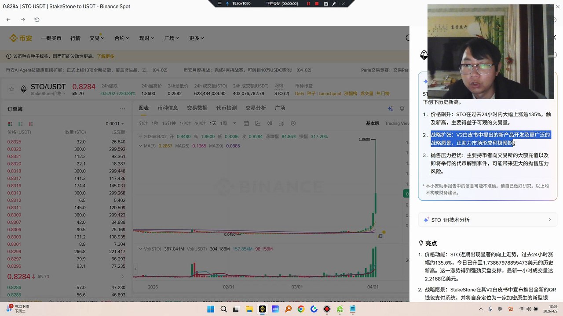
Task: Click 了解更多 link in seed tag notice
Action: pyautogui.click(x=106, y=56)
